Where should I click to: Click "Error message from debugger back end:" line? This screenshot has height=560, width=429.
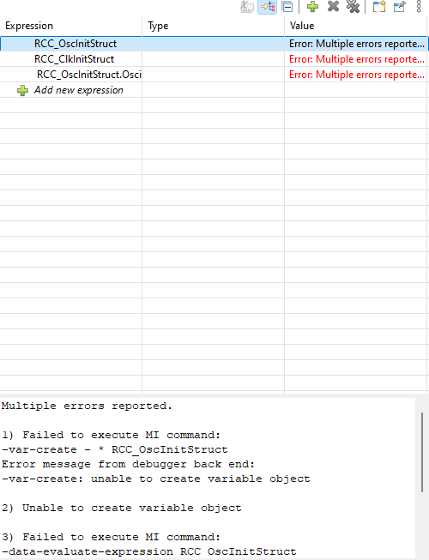(x=128, y=464)
